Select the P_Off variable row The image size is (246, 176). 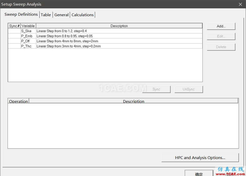105,41
